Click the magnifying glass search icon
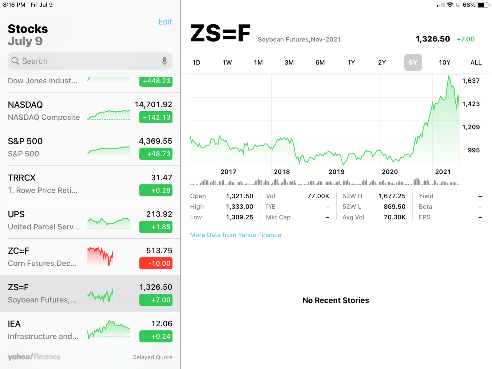This screenshot has width=492, height=369. pos(15,61)
